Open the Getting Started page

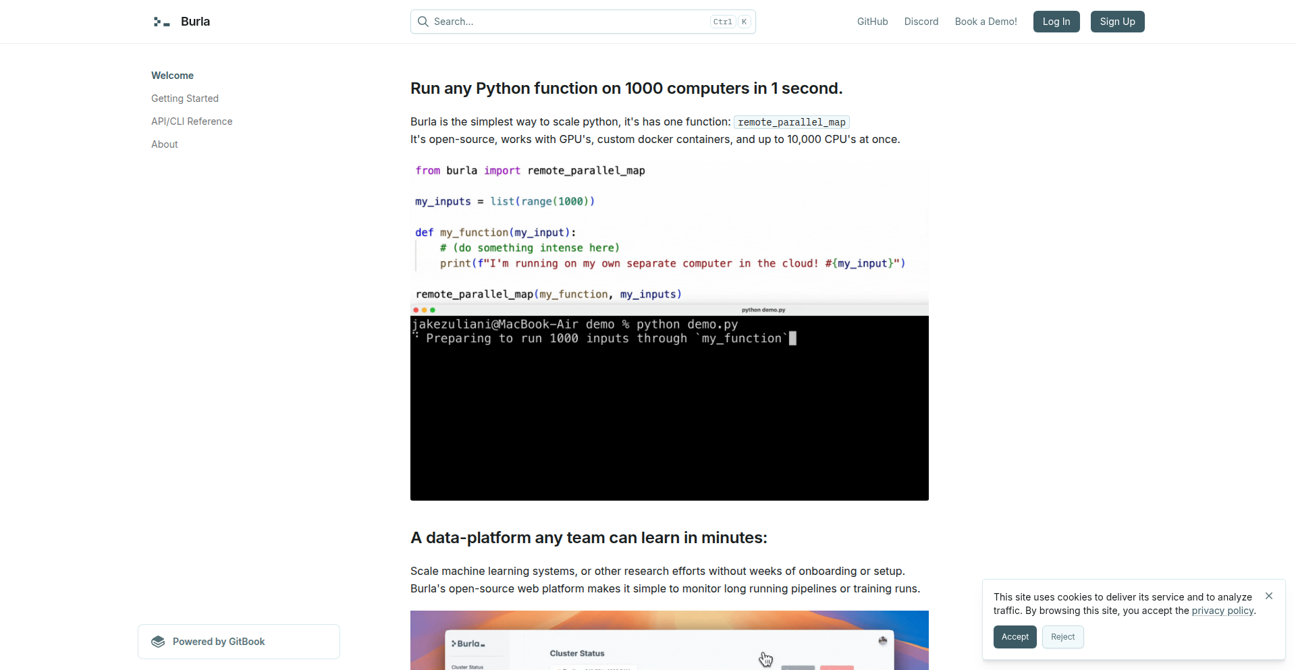(184, 99)
